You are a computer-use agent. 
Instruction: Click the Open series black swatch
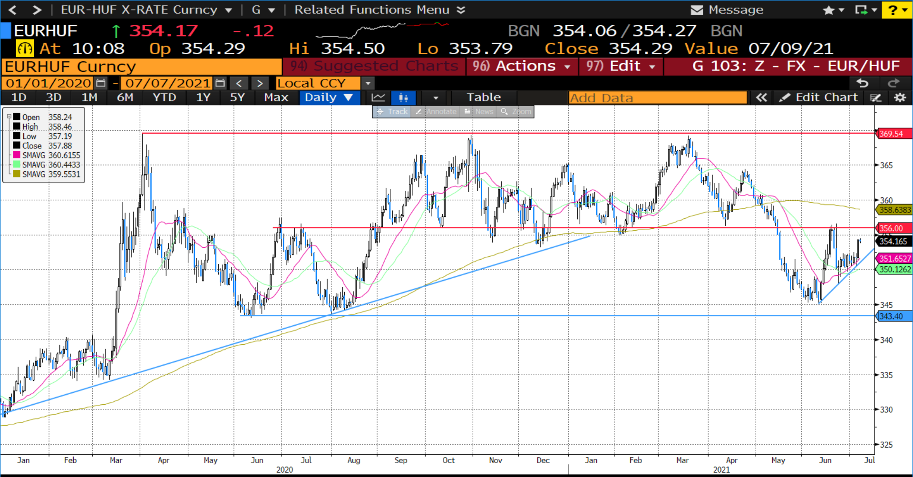(x=17, y=117)
